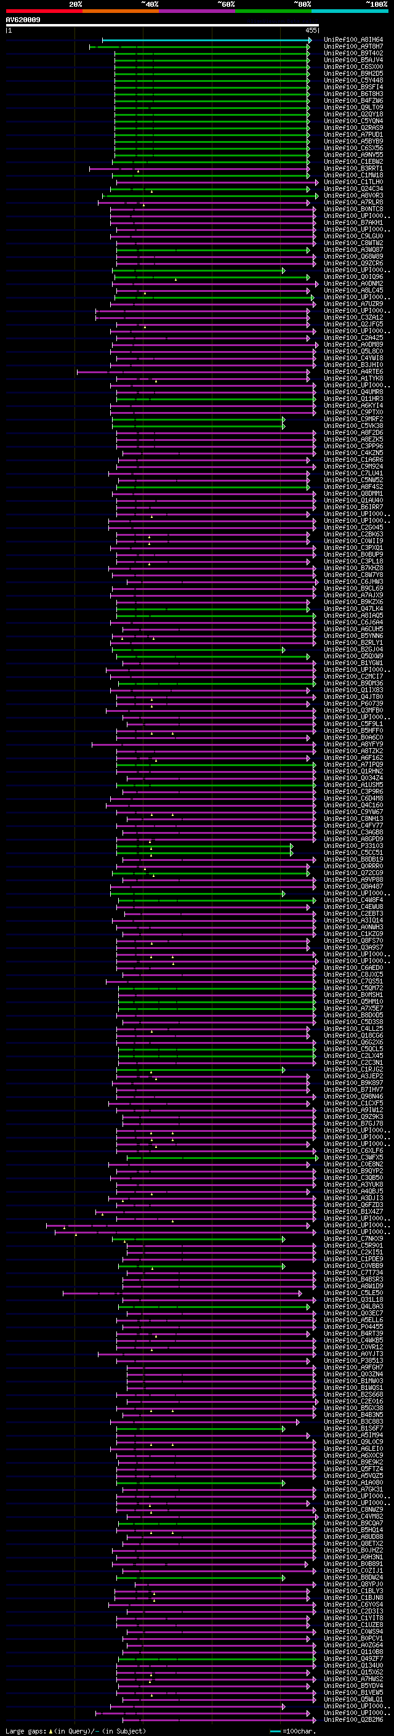Open hit UniRef100_Q8YPJ0

click(x=353, y=1585)
